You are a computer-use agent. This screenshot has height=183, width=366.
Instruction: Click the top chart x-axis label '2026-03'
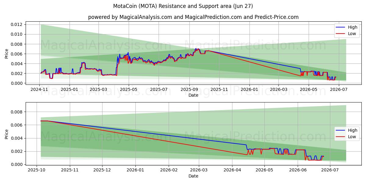click(278, 89)
